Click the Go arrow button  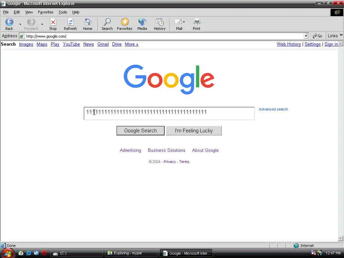pyautogui.click(x=317, y=36)
